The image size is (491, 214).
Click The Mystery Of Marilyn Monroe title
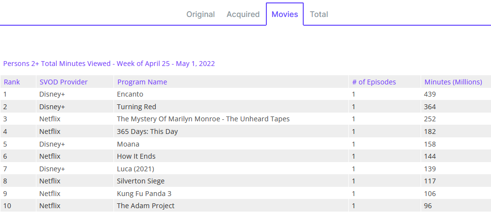click(203, 119)
